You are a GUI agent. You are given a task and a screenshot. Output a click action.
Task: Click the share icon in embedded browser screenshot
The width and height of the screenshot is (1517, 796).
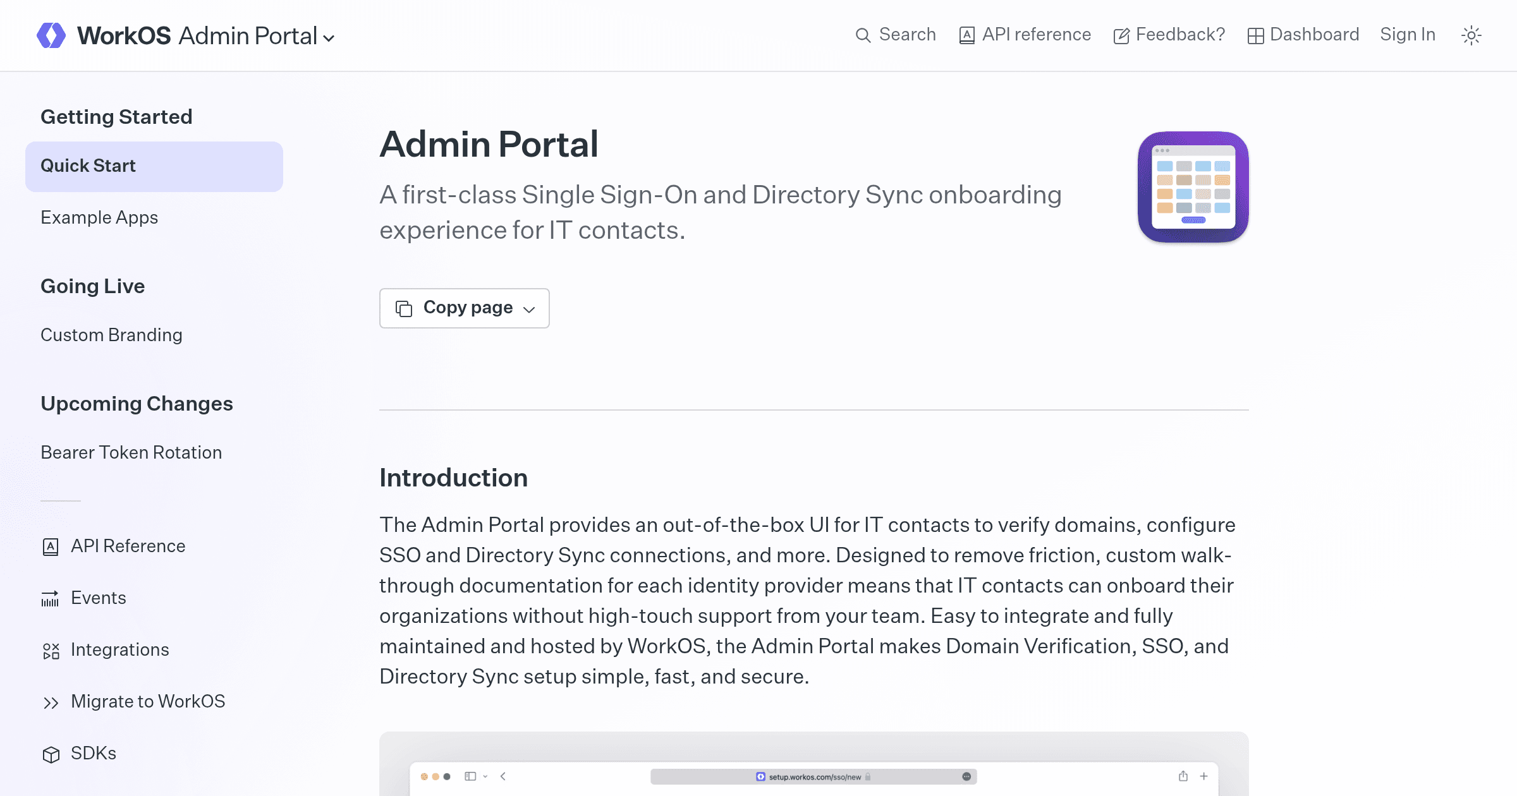click(x=1183, y=776)
